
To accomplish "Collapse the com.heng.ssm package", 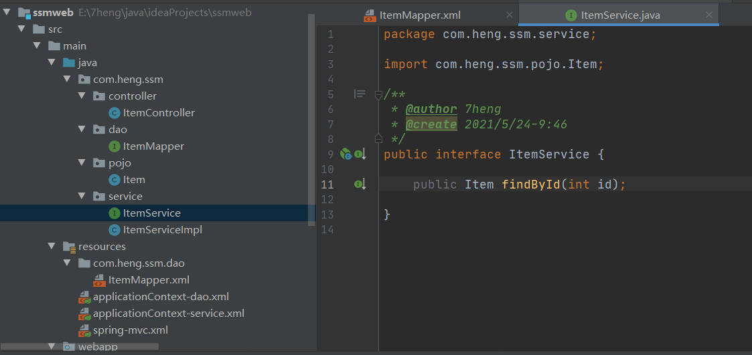I will tap(66, 80).
